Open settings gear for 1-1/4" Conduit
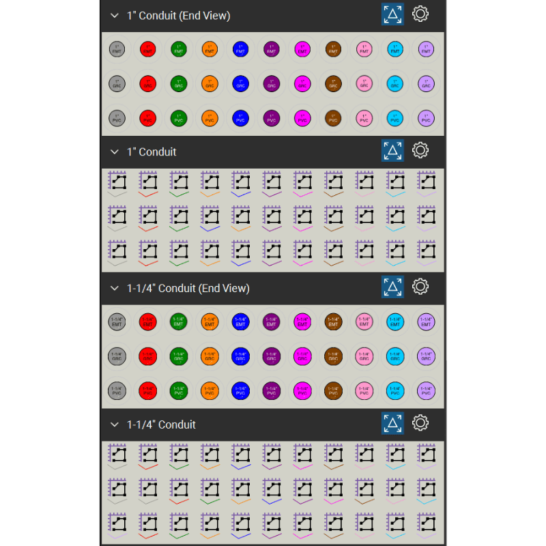546x546 pixels. click(420, 423)
